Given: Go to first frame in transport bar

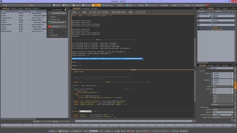Looking at the screenshot, I should tap(84, 131).
